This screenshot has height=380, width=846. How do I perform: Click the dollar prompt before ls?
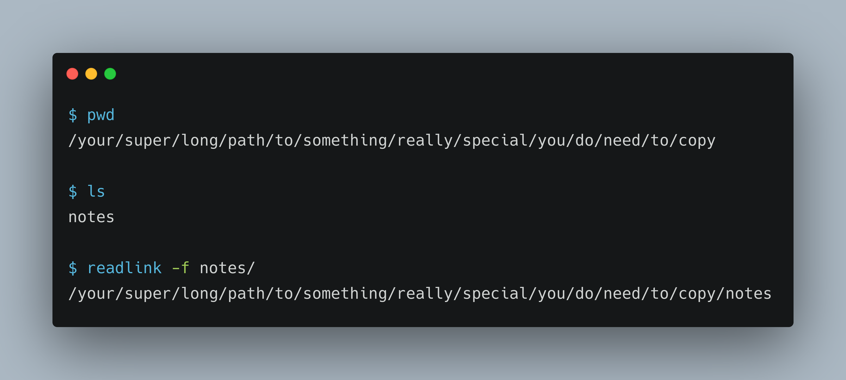pyautogui.click(x=73, y=191)
